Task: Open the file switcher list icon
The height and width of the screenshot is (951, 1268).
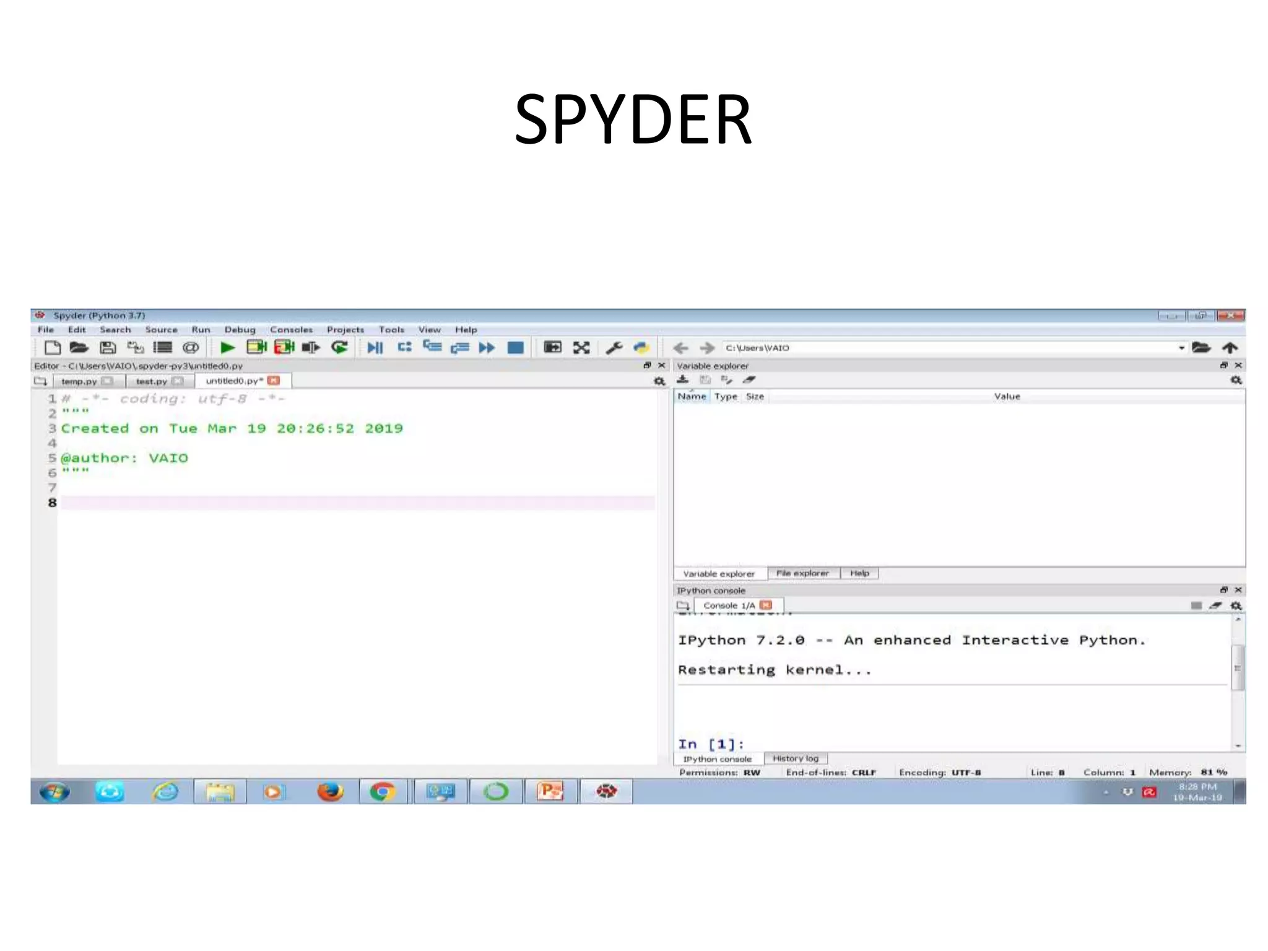Action: [163, 347]
